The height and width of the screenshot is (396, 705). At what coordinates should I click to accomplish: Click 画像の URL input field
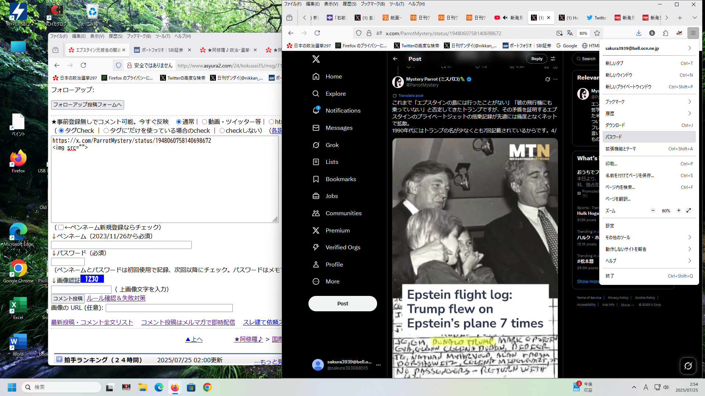coord(169,308)
